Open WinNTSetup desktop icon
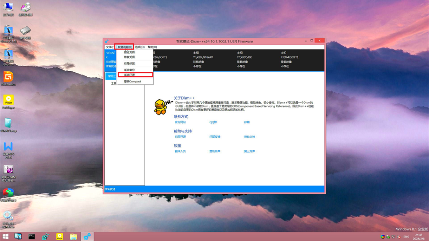This screenshot has width=429, height=241. tap(8, 123)
